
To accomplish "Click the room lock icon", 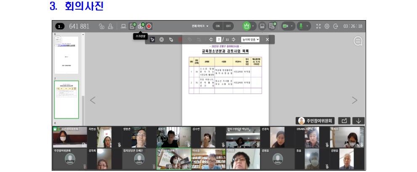I will point(101,26).
